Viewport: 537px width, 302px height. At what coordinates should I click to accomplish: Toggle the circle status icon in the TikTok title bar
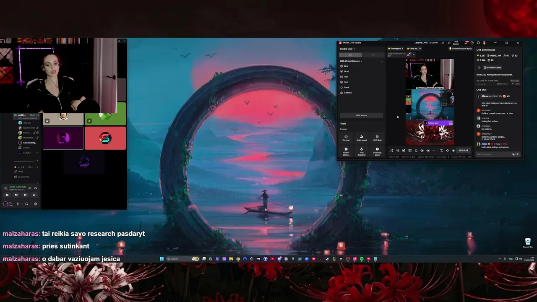[x=478, y=43]
